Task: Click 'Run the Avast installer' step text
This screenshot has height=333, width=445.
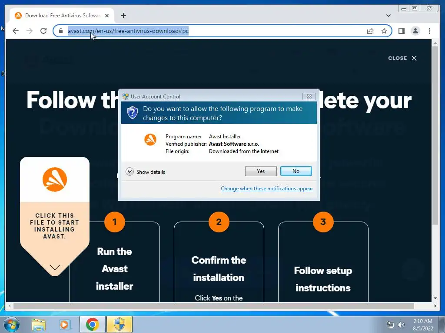Action: [114, 269]
